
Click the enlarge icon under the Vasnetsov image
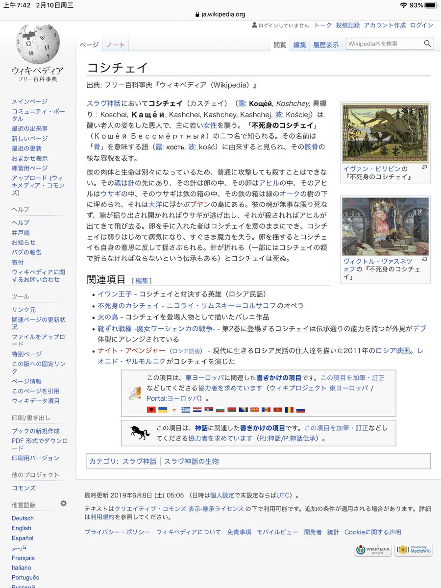[424, 260]
